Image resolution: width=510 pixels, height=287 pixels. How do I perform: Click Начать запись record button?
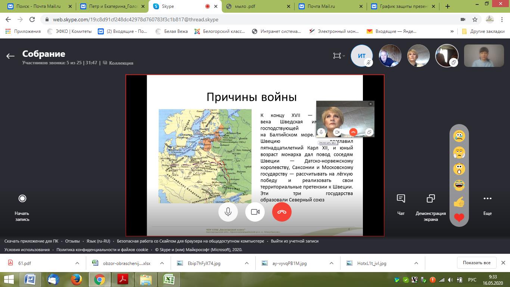[22, 199]
